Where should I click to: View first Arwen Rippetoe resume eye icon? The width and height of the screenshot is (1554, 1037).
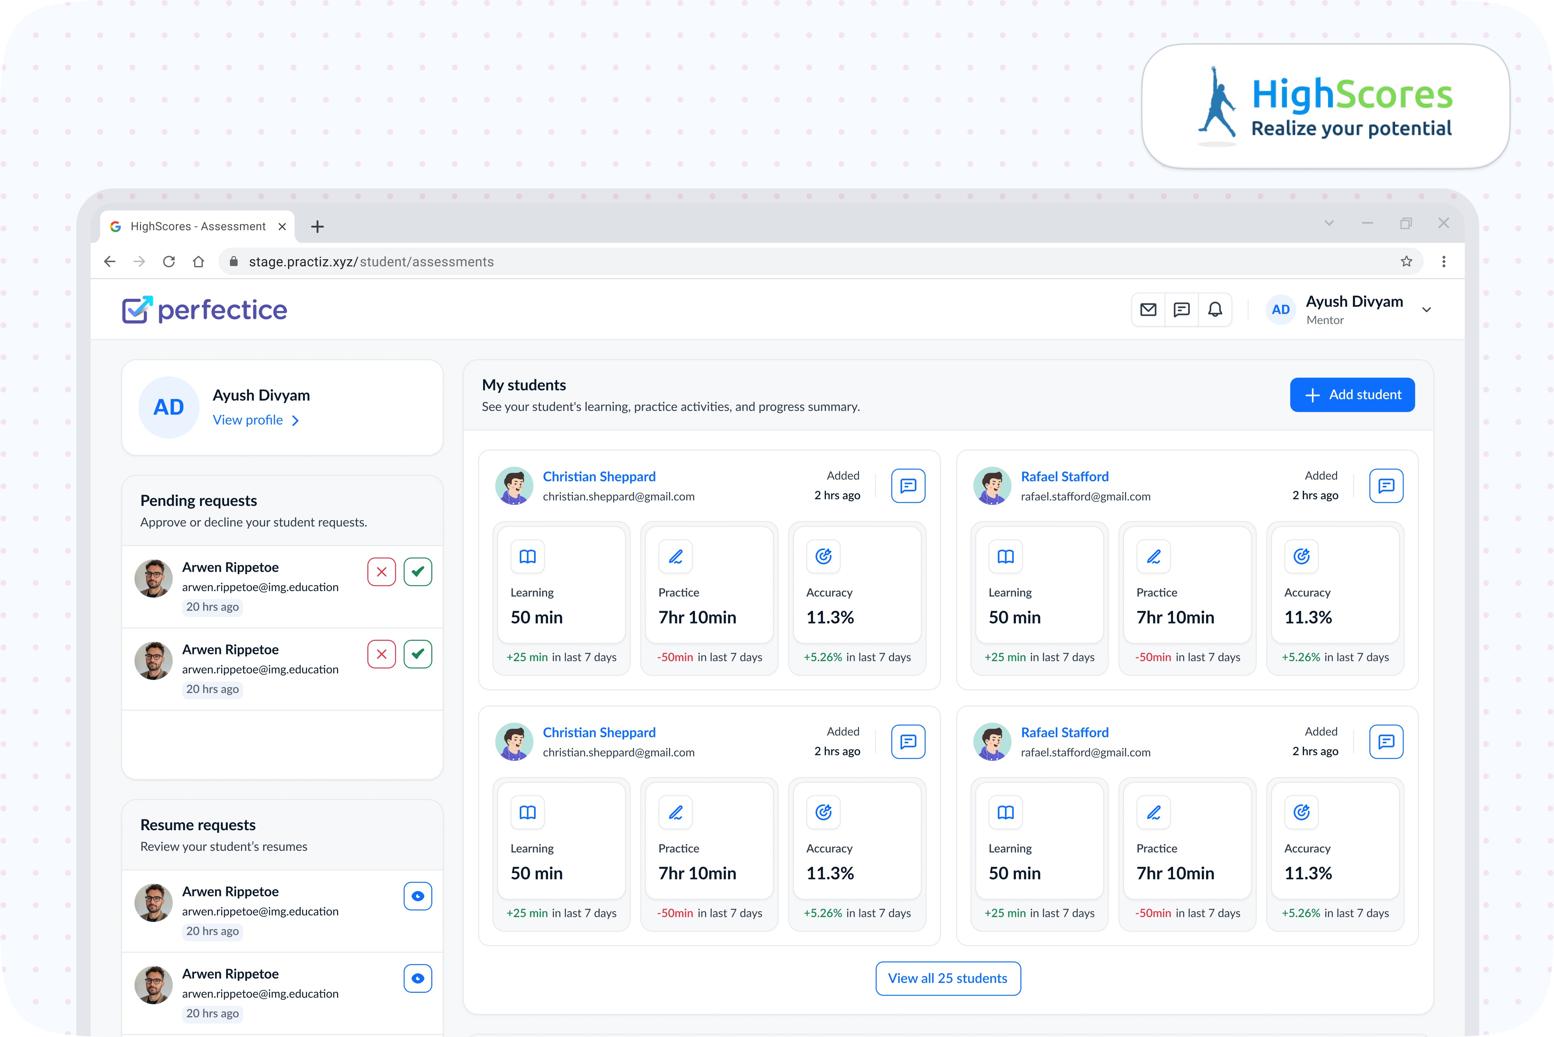(417, 896)
